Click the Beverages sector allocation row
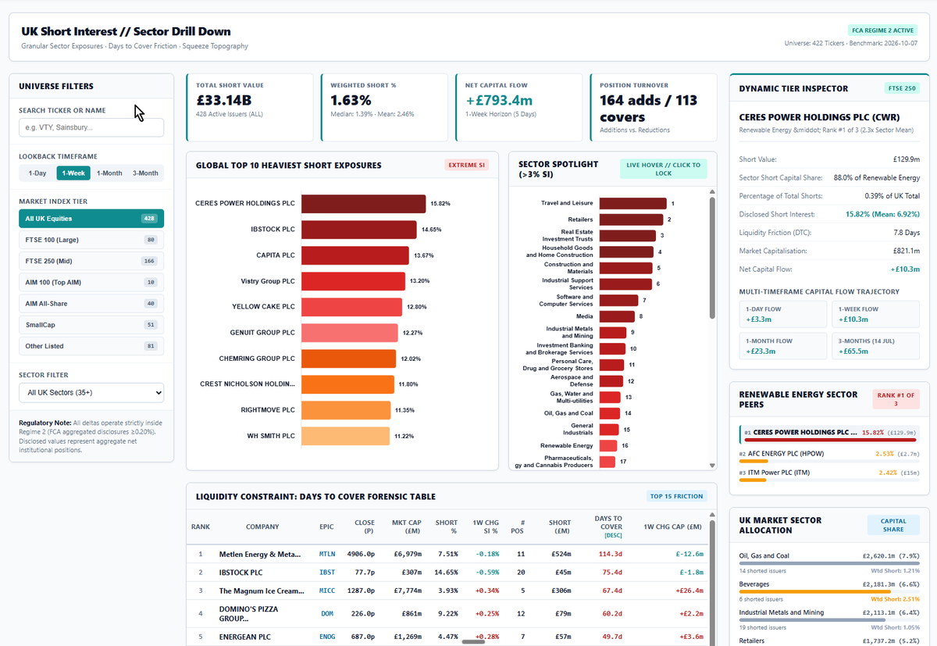Image resolution: width=937 pixels, height=646 pixels. pyautogui.click(x=830, y=591)
